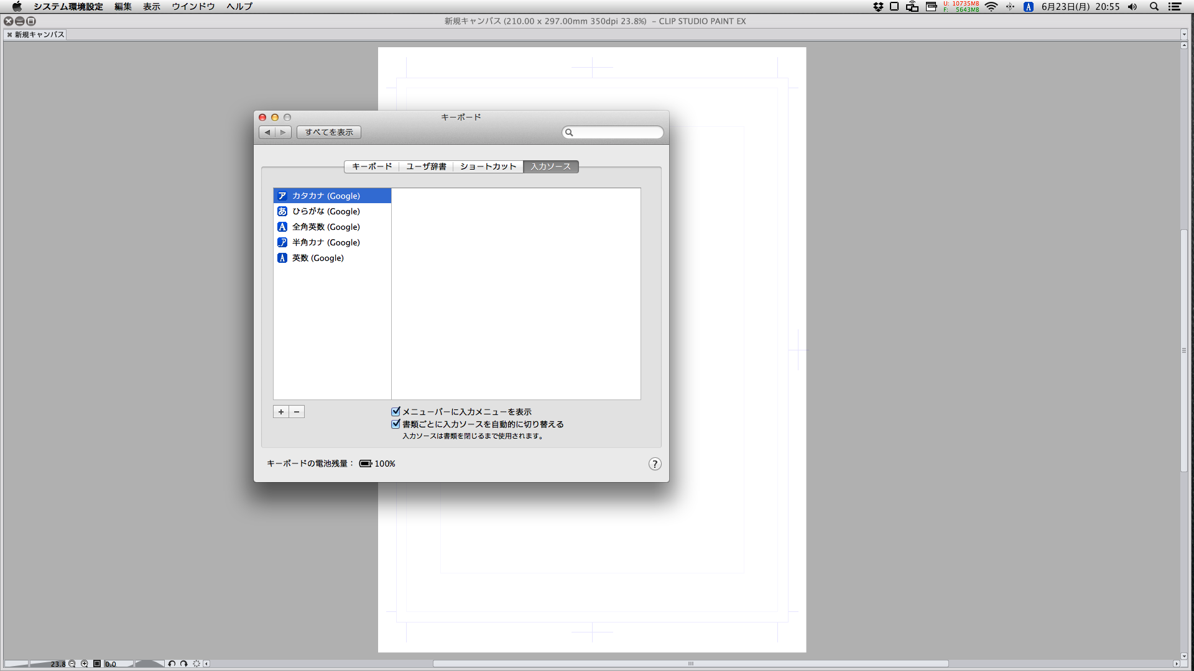This screenshot has height=671, width=1194.
Task: Switch to the ユーザ辞書 tab
Action: click(426, 167)
